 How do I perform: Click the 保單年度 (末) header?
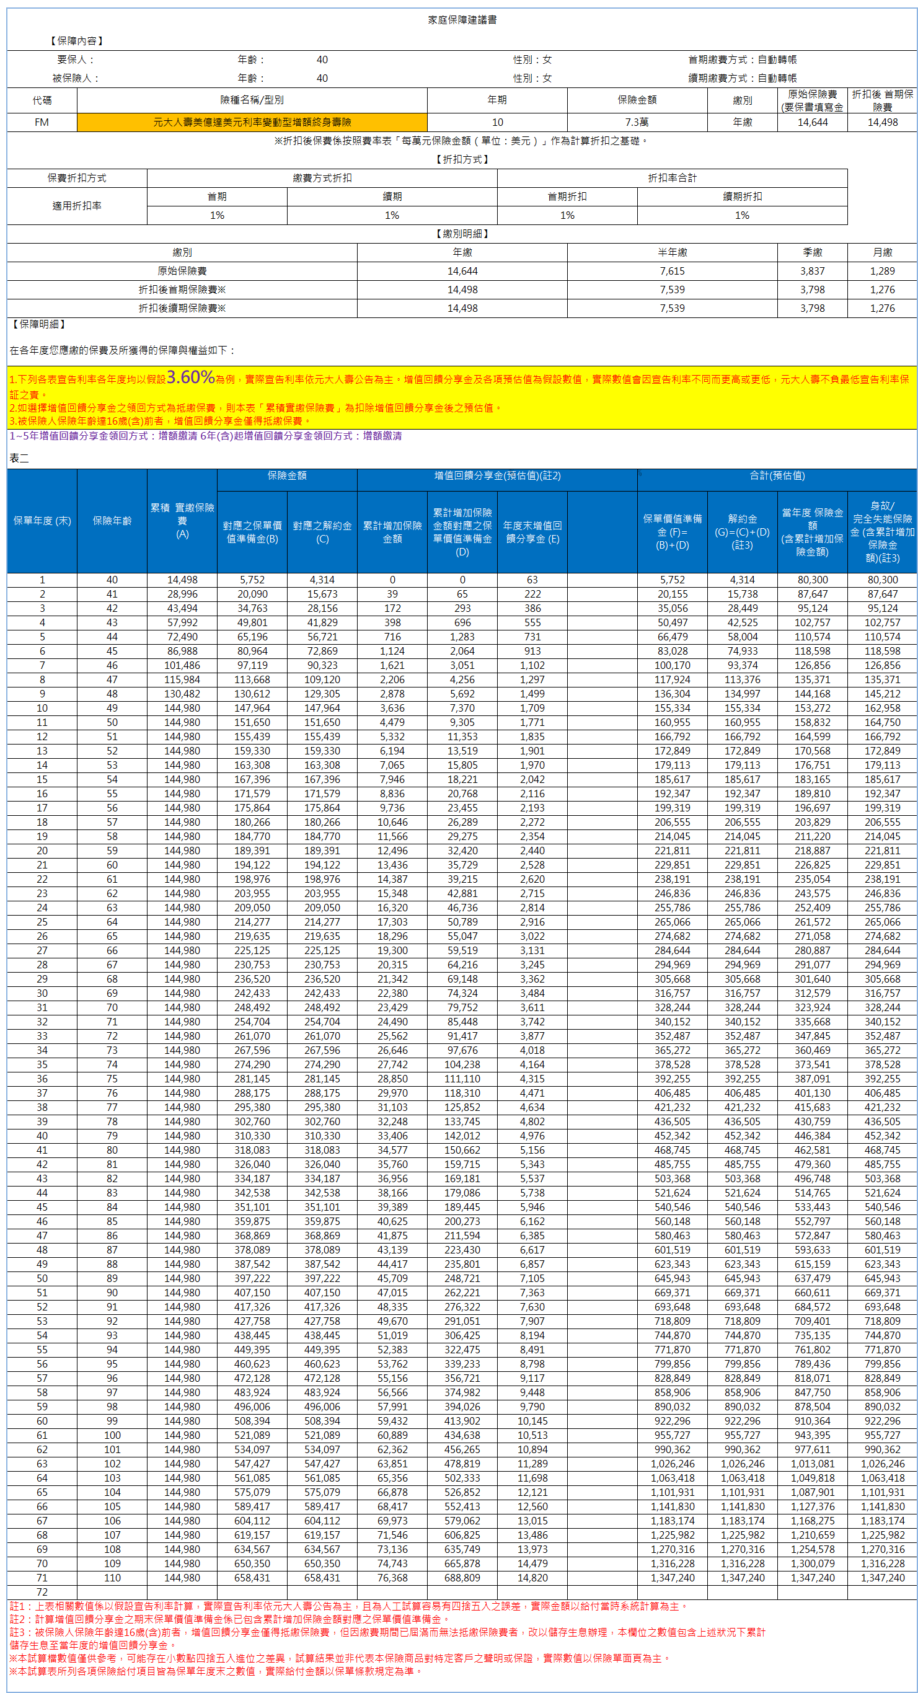click(x=42, y=521)
